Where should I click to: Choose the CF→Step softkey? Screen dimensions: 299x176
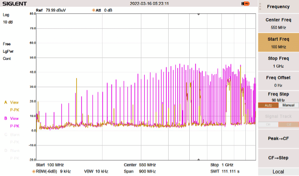[278, 158]
